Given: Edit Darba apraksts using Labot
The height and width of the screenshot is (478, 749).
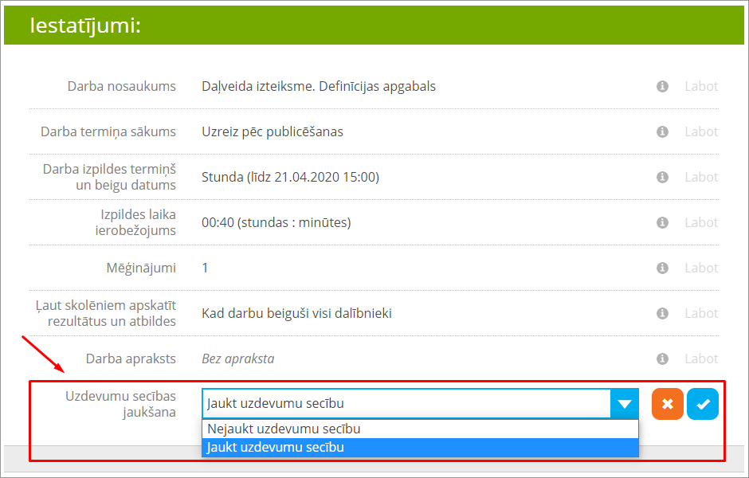Looking at the screenshot, I should point(701,358).
